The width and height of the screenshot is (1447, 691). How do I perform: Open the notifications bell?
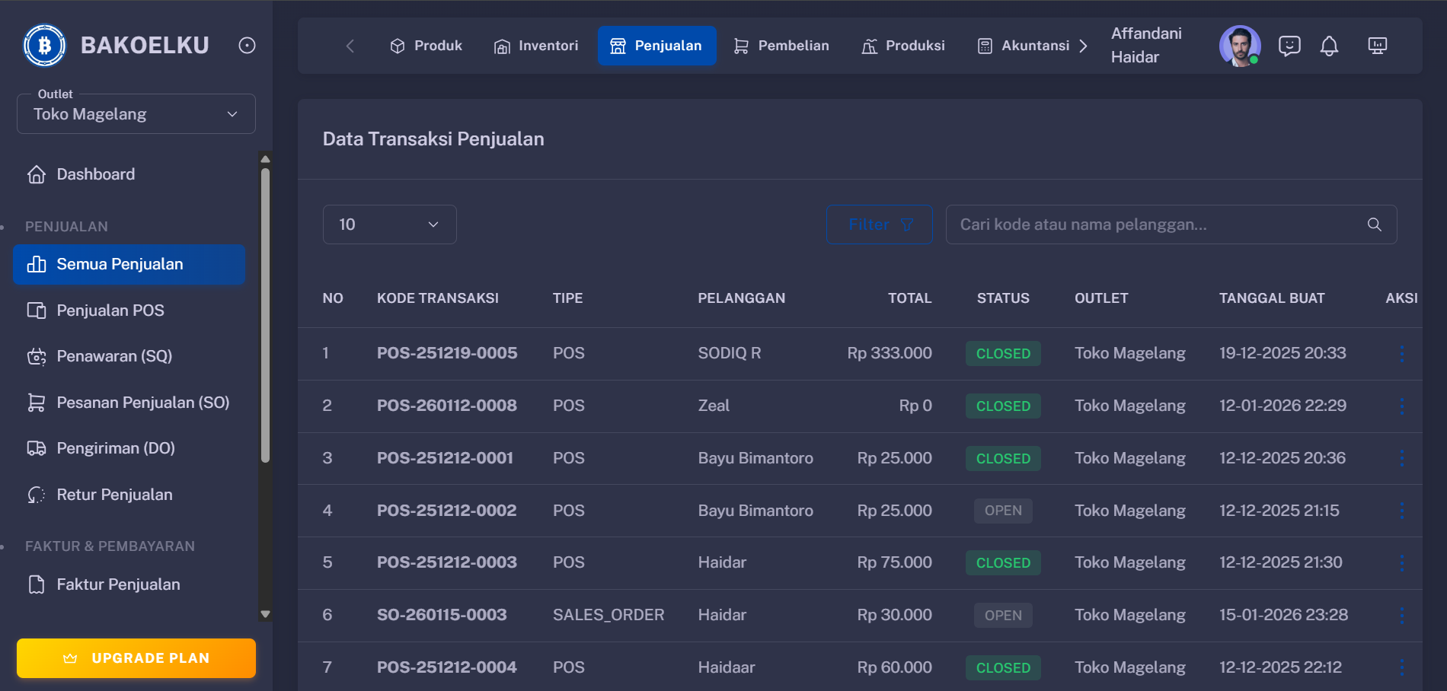coord(1330,46)
